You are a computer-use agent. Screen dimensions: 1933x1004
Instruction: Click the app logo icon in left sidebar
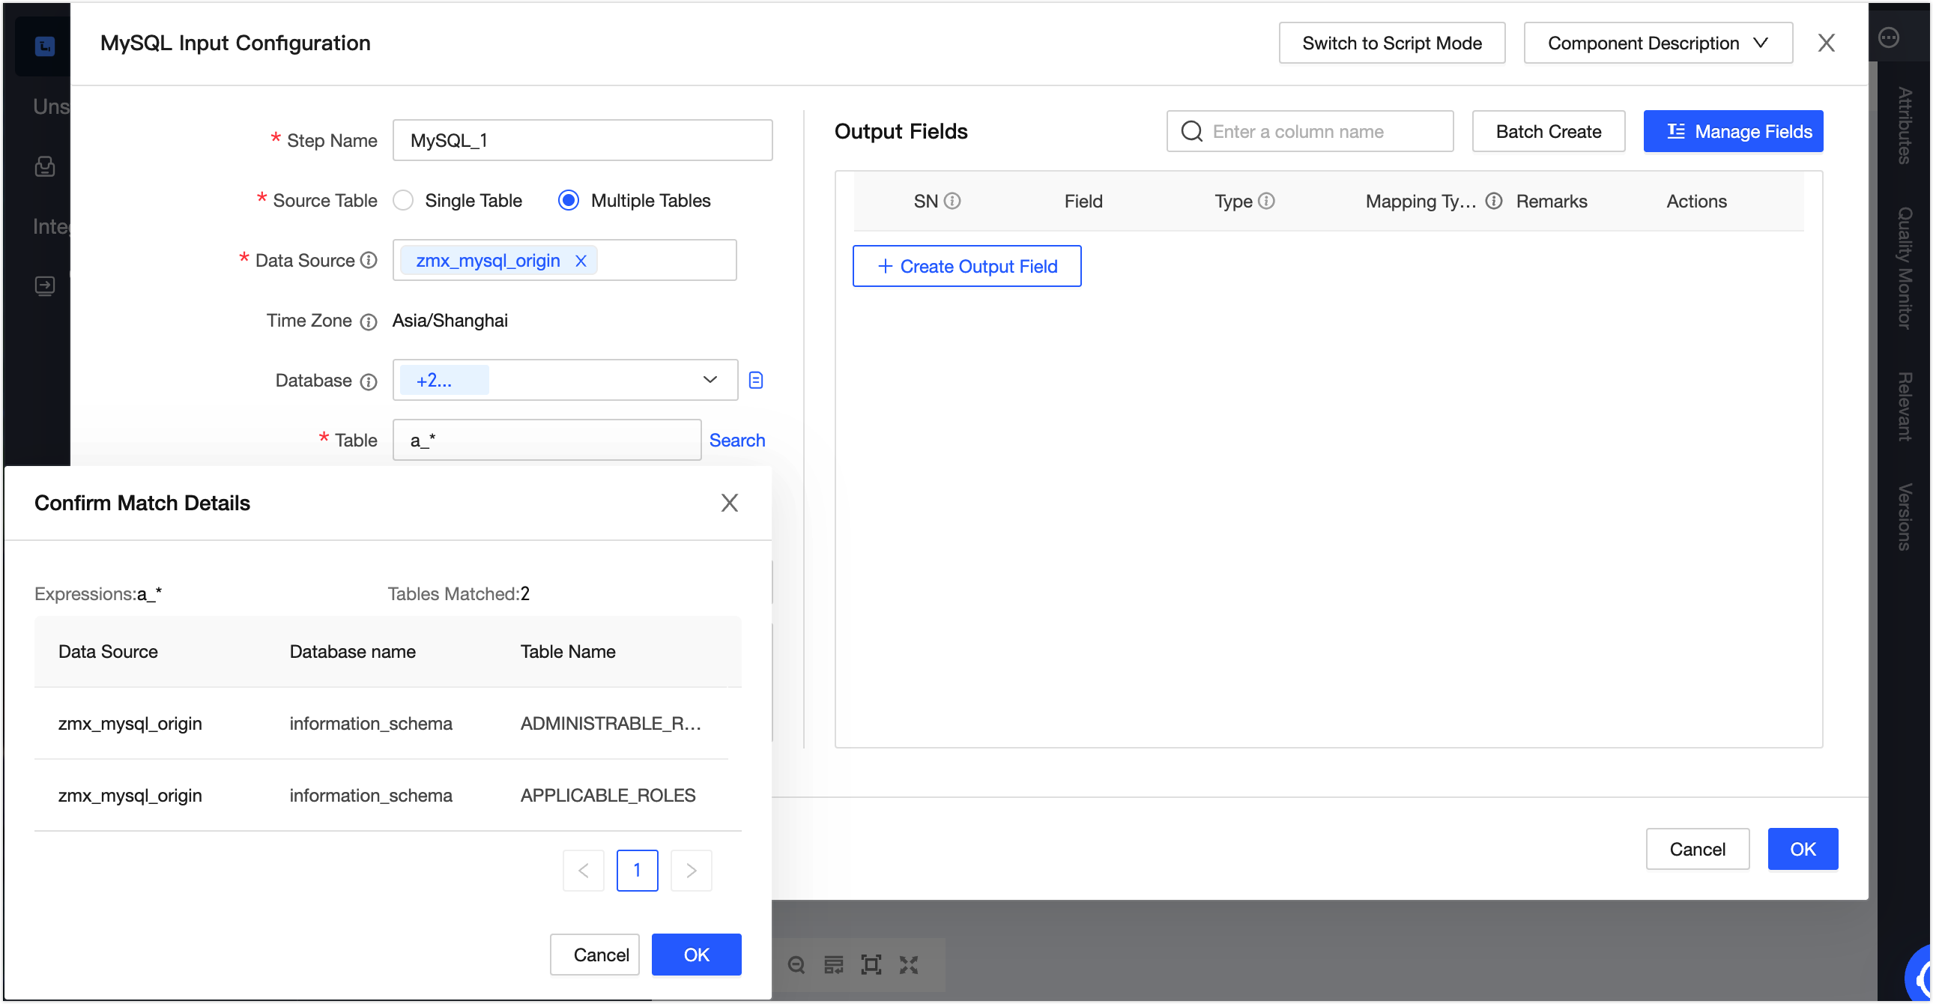pos(45,46)
